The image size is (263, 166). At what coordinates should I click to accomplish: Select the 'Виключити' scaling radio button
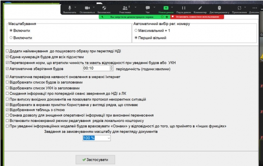point(11,37)
